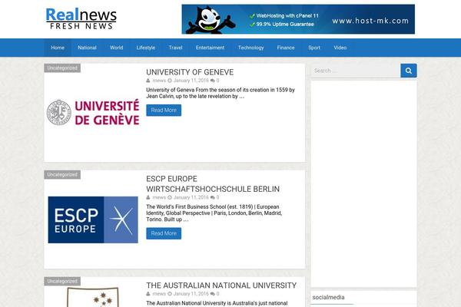Open the World section
The image size is (461, 307).
[x=117, y=48]
